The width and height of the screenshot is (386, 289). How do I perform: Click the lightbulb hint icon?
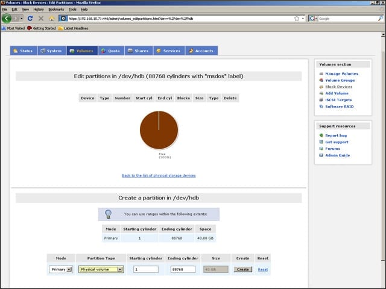coord(108,214)
